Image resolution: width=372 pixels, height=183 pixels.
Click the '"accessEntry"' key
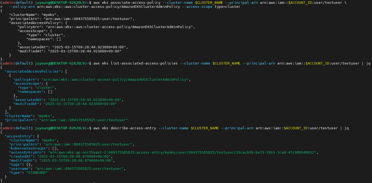click(19, 136)
